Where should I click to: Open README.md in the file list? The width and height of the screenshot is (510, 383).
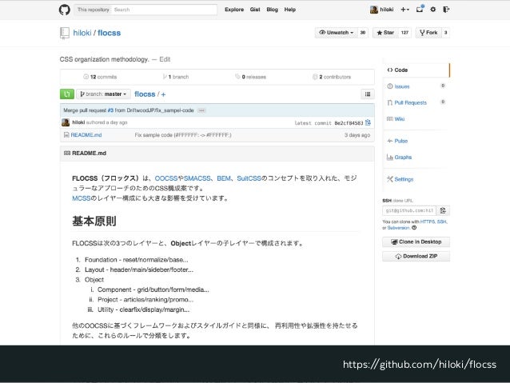86,135
